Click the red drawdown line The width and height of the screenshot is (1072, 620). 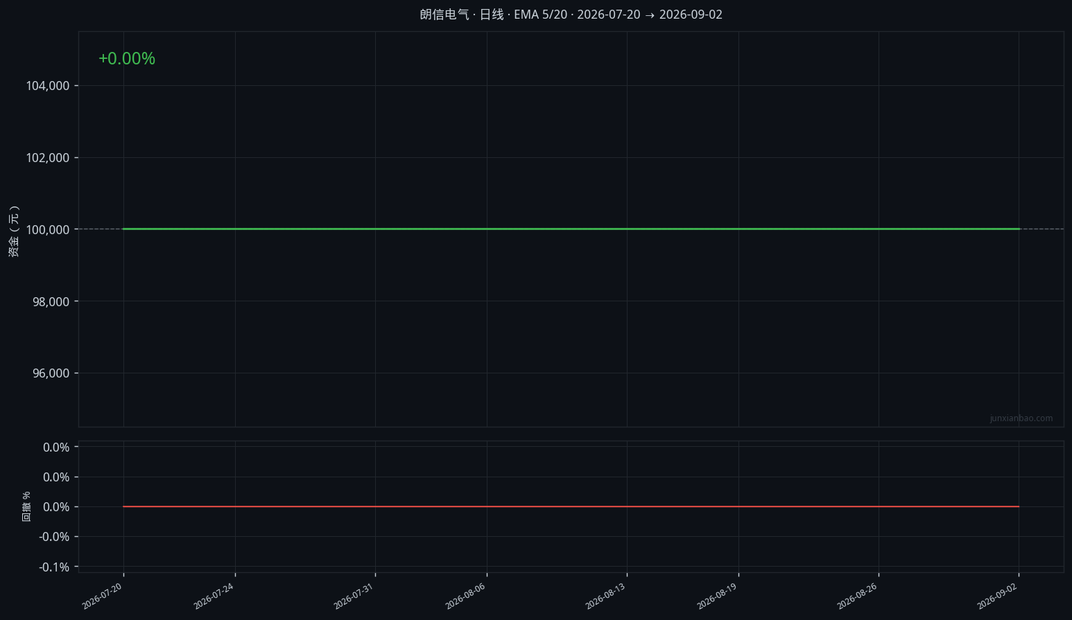click(x=571, y=506)
